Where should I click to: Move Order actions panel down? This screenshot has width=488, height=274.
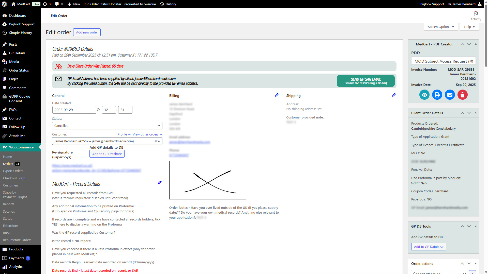click(x=469, y=264)
